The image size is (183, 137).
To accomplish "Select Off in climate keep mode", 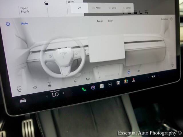I will 79,8.
